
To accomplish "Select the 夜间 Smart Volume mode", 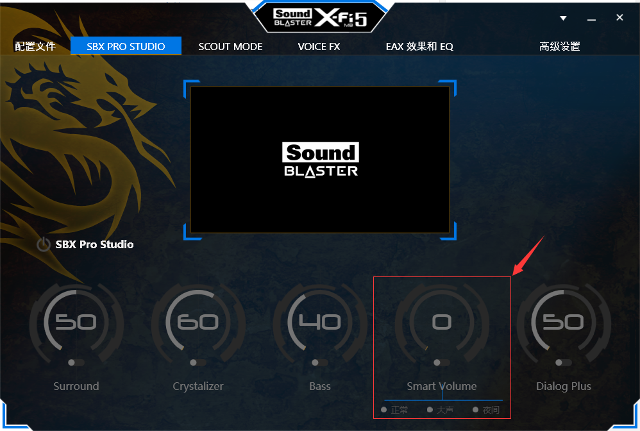I will click(486, 409).
